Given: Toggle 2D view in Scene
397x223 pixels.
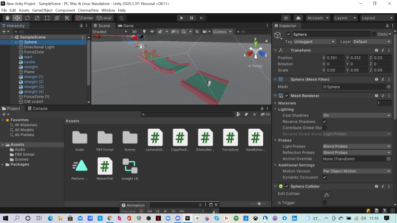Looking at the screenshot, I should pyautogui.click(x=135, y=32).
